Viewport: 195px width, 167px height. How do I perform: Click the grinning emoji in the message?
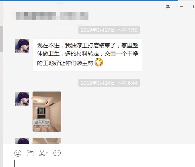point(99,62)
